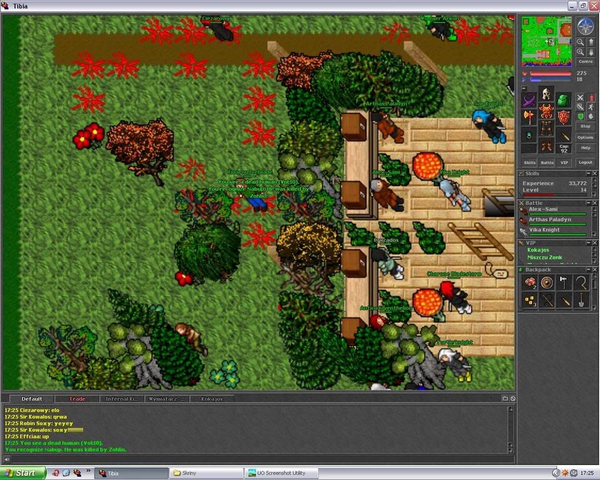Screen dimensions: 600x480
Task: Open Skriny folder from the taskbar
Action: (206, 473)
